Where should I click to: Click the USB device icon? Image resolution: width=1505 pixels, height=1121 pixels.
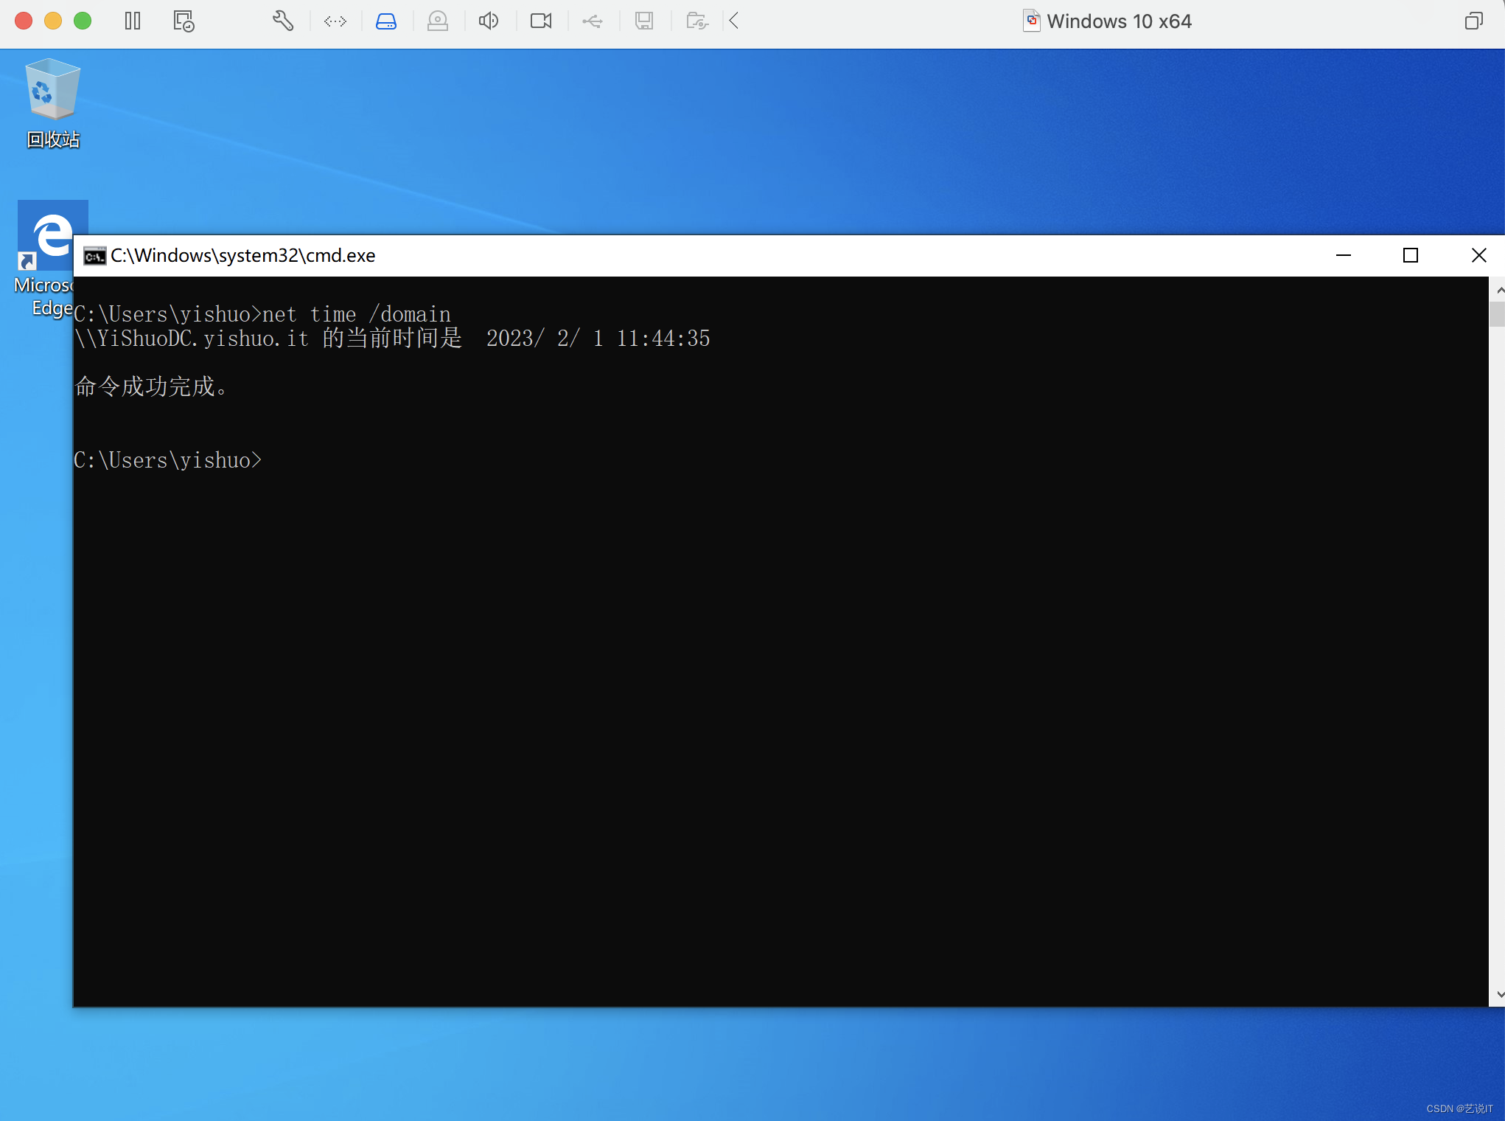coord(593,21)
